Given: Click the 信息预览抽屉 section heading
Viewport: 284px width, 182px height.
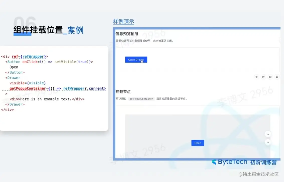Looking at the screenshot, I should [x=127, y=34].
